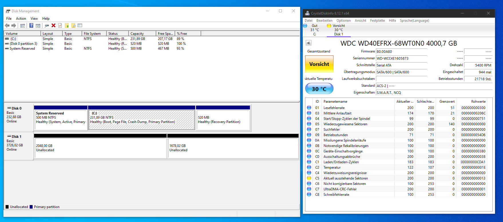Click the drive icon next to (C:) volume

7,39
